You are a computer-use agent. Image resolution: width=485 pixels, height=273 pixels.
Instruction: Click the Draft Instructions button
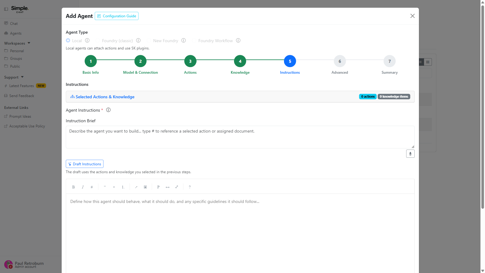pyautogui.click(x=85, y=164)
